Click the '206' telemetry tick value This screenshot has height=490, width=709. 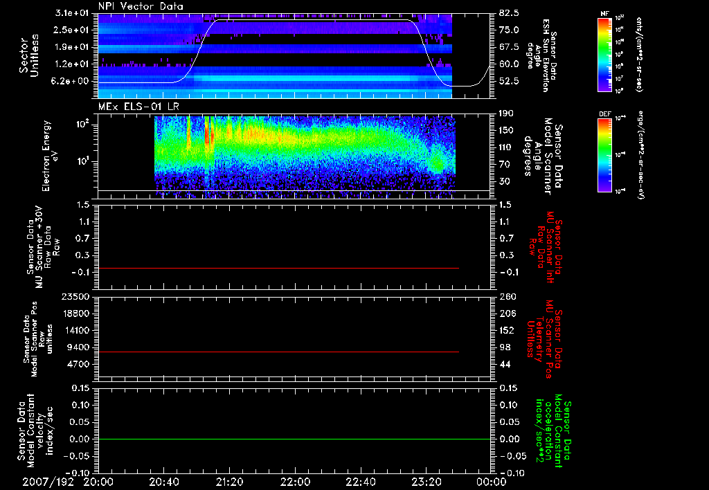coord(507,314)
